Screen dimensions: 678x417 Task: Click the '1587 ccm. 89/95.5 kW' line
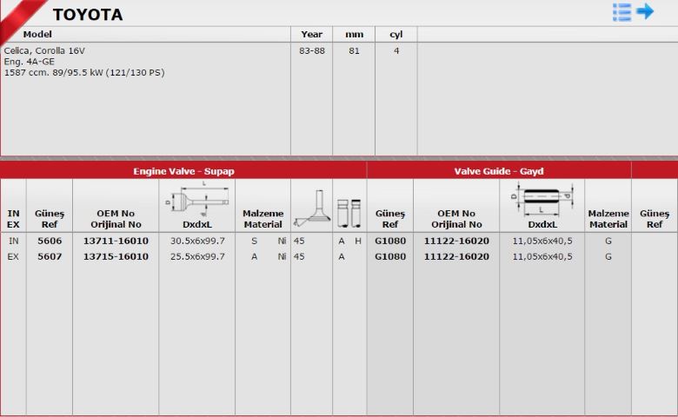(x=84, y=73)
